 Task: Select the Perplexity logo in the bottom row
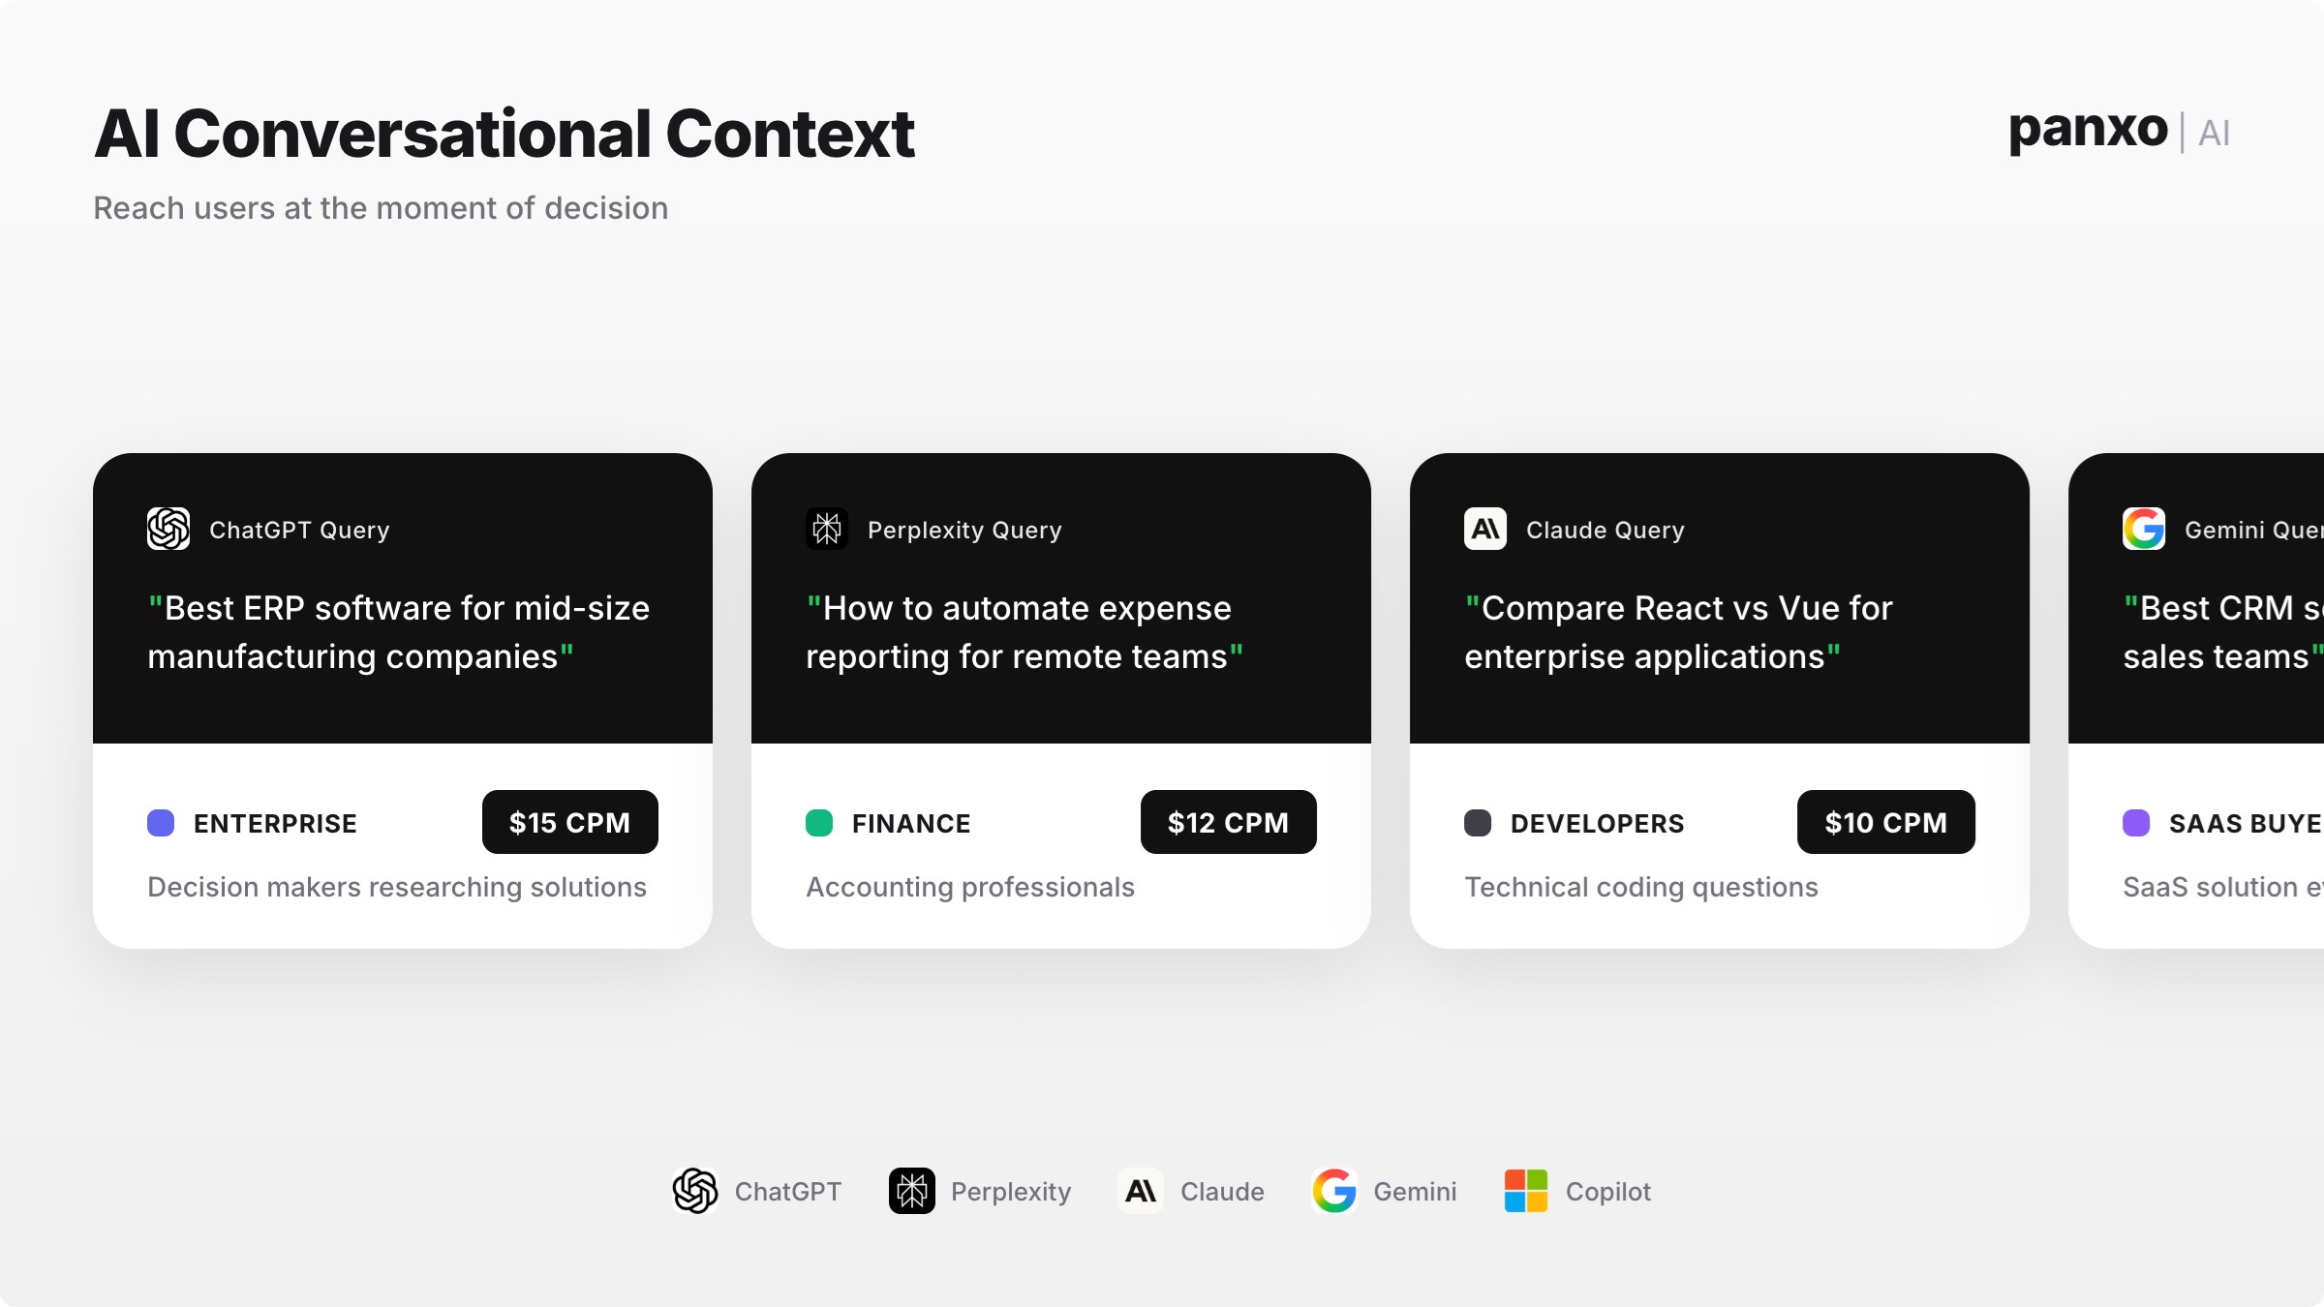pos(912,1191)
